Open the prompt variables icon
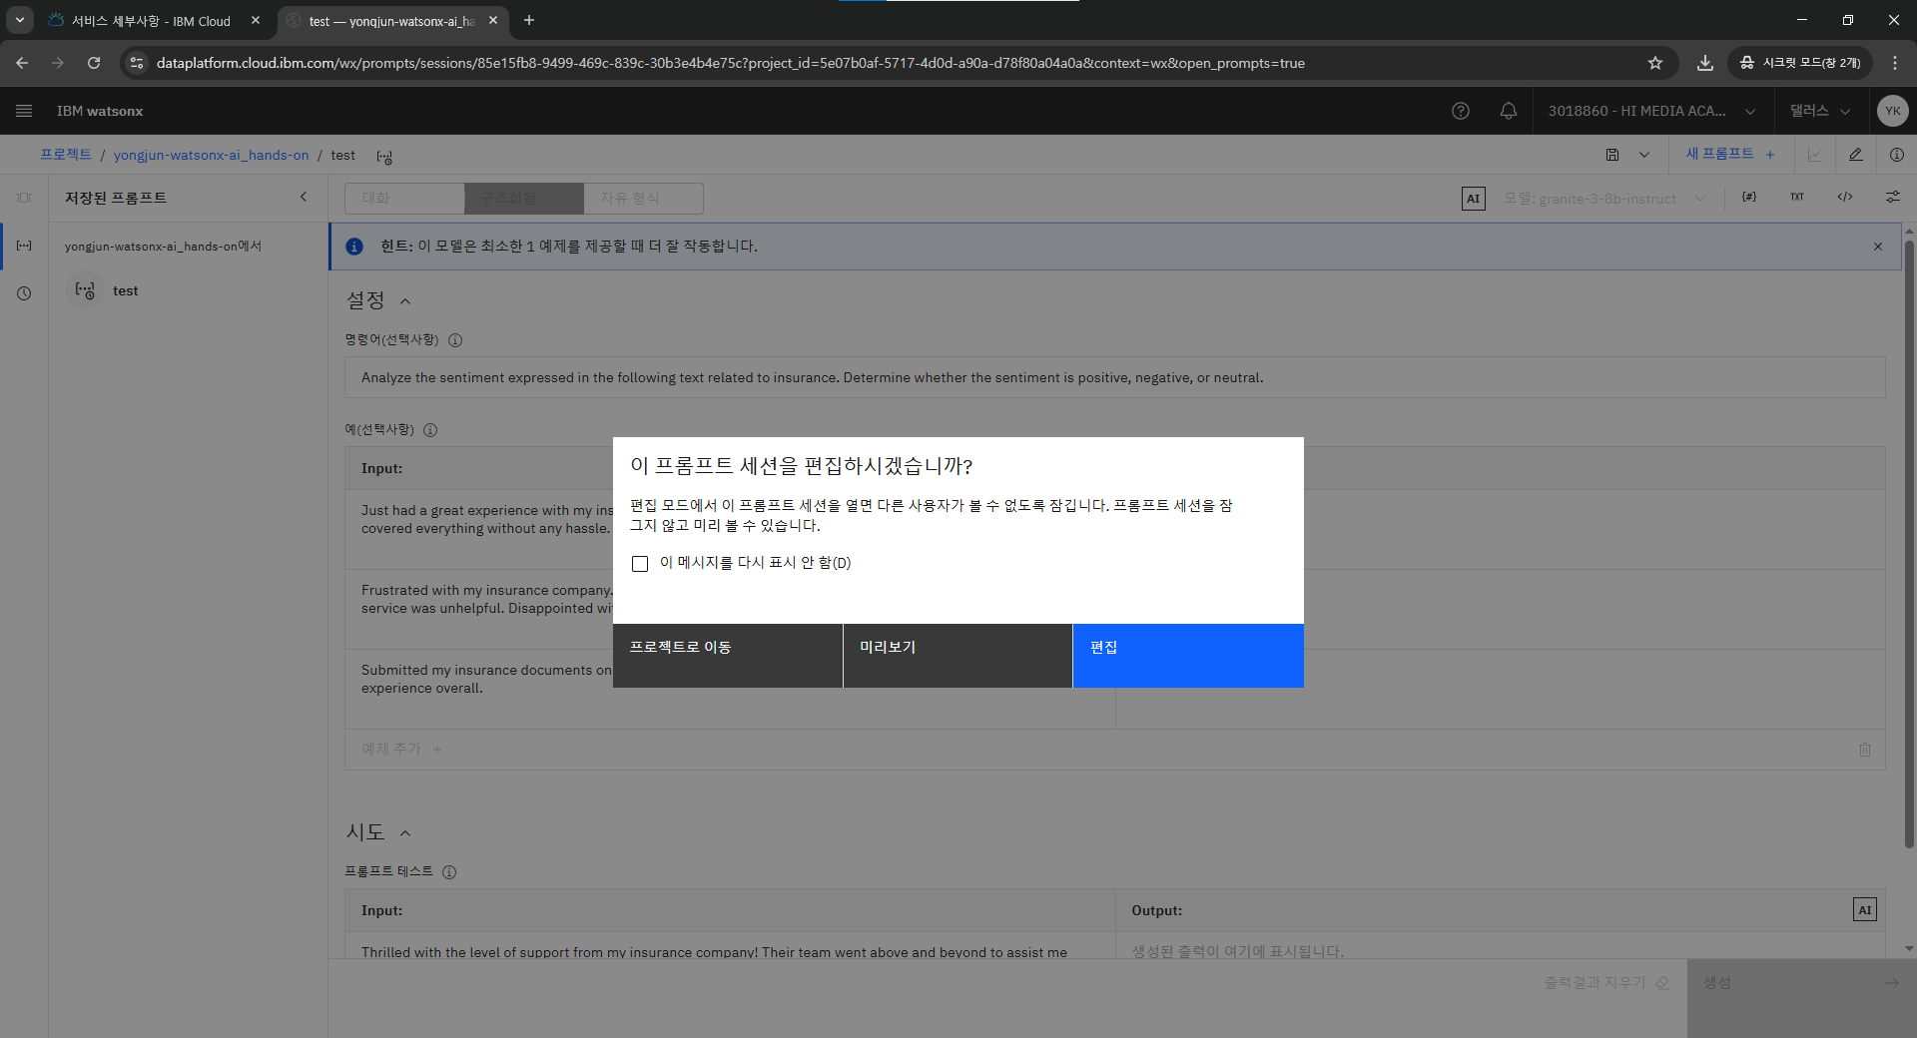1917x1038 pixels. (x=1749, y=198)
